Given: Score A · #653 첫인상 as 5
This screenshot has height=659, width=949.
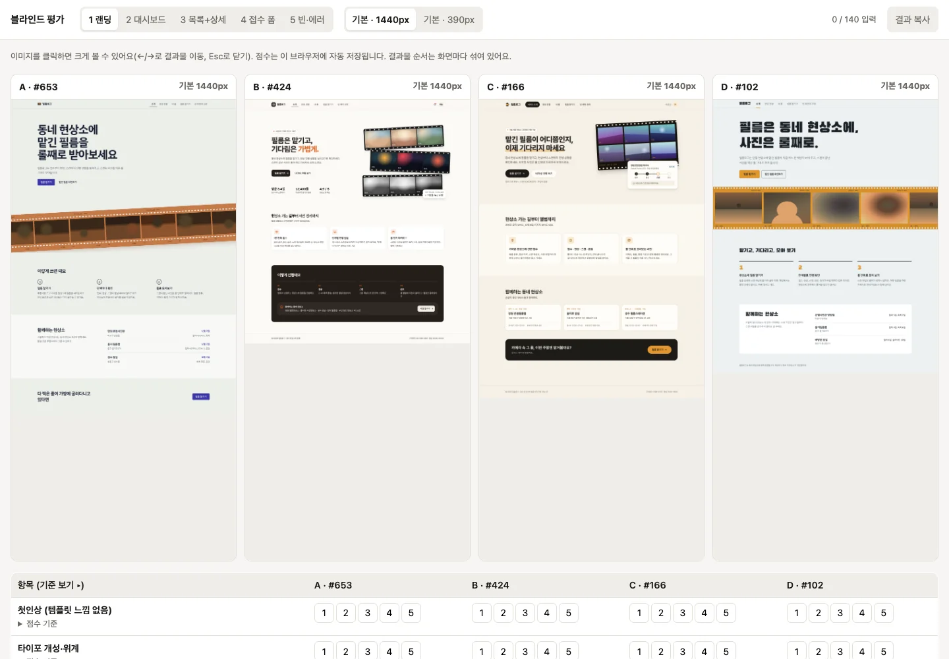Looking at the screenshot, I should [411, 613].
